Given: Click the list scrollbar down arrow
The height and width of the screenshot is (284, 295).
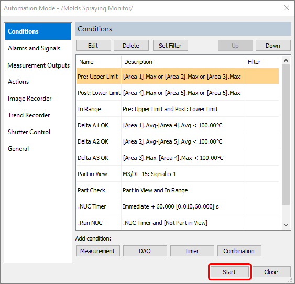Looking at the screenshot, I should [286, 225].
